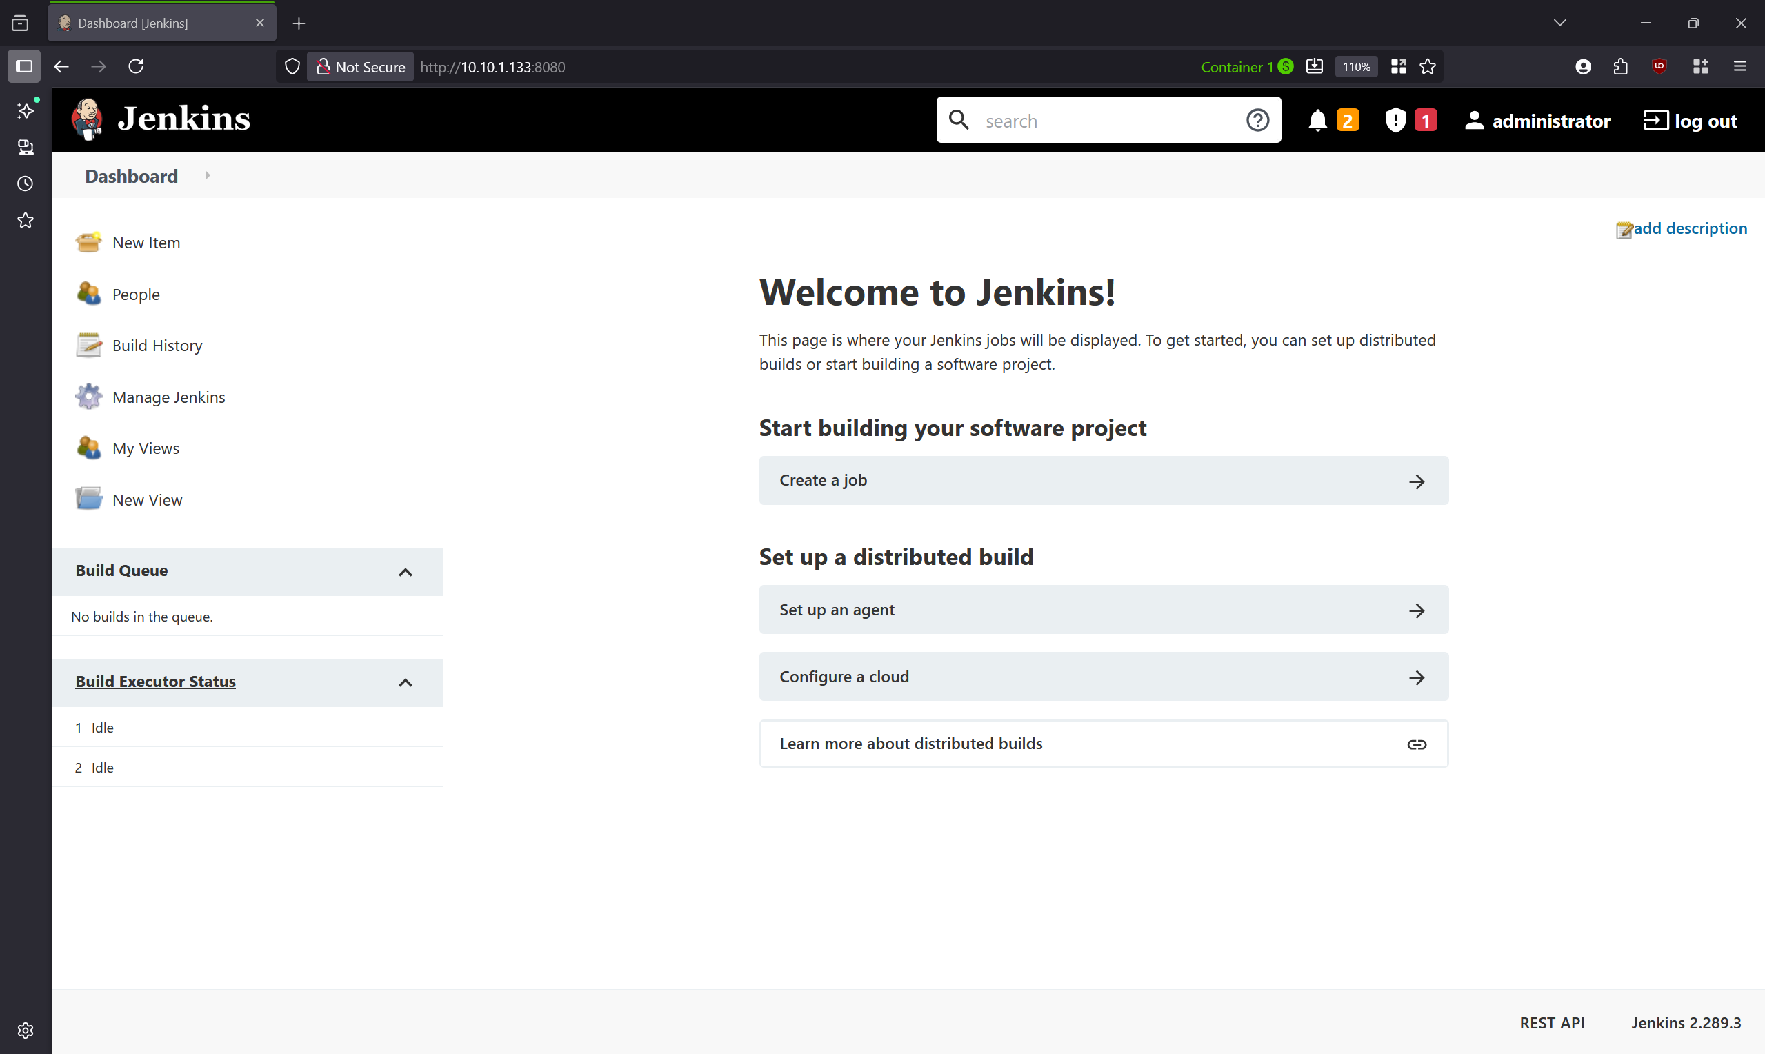
Task: Toggle the browser sidebar panel button
Action: (24, 67)
